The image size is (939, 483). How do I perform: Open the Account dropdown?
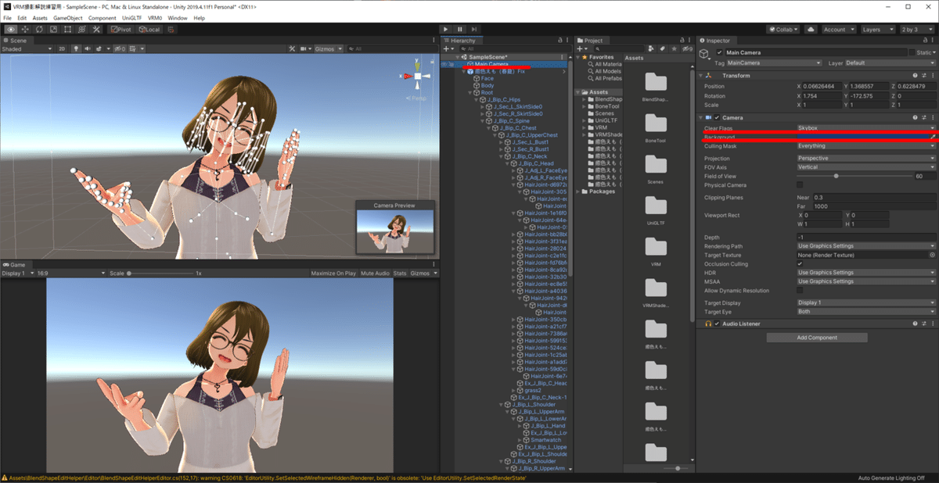click(838, 29)
